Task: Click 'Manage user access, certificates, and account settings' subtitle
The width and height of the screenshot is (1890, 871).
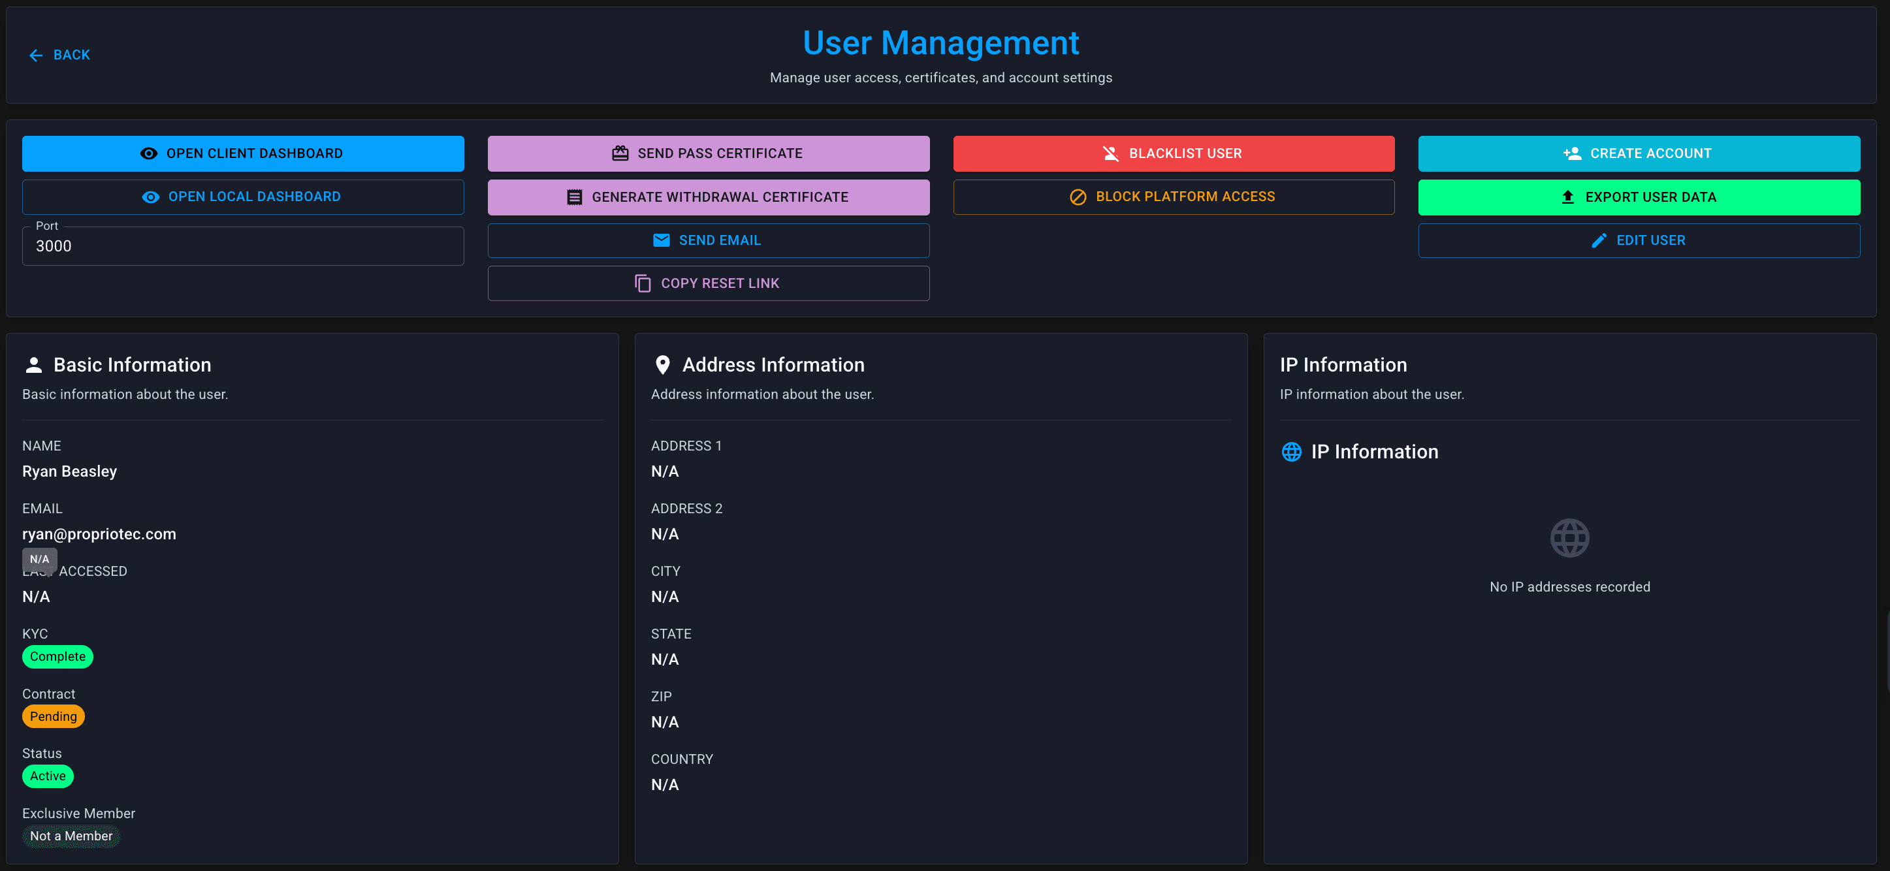Action: point(940,78)
